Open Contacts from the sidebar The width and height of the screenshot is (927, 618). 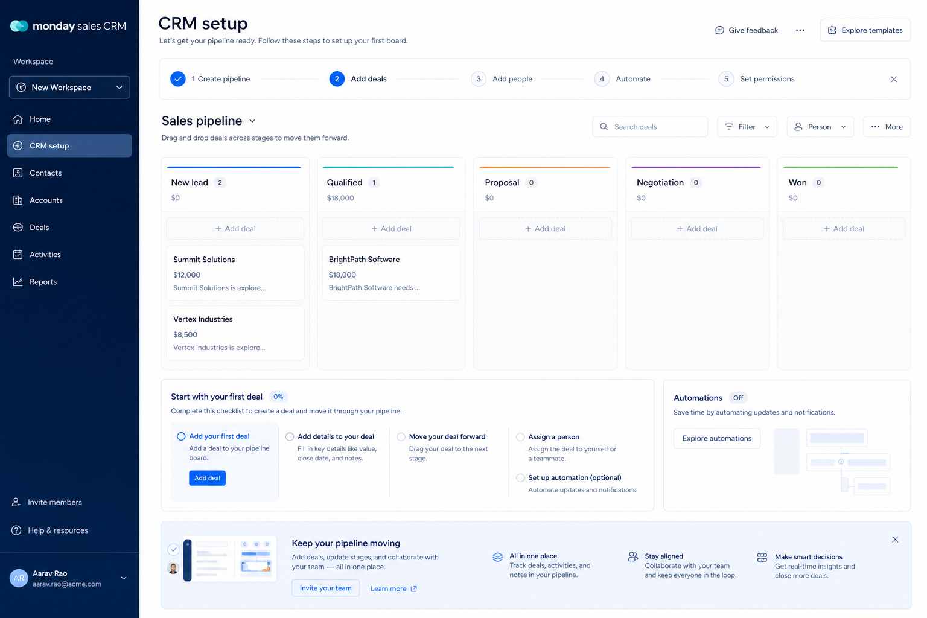pos(69,173)
